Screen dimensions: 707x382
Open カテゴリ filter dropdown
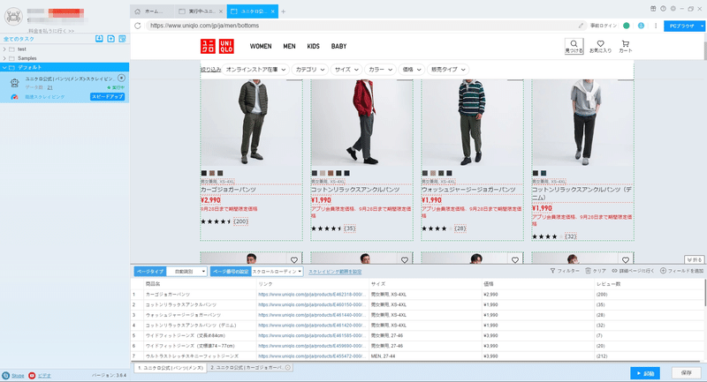(x=310, y=70)
